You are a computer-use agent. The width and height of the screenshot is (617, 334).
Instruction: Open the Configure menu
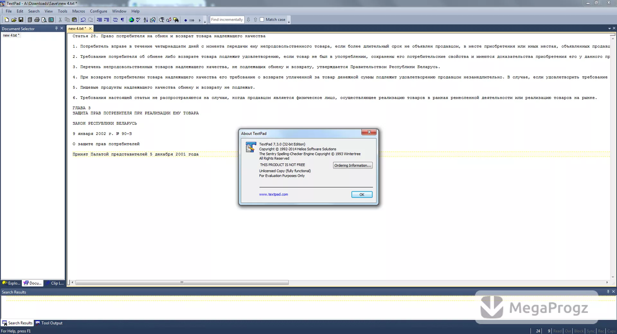99,11
